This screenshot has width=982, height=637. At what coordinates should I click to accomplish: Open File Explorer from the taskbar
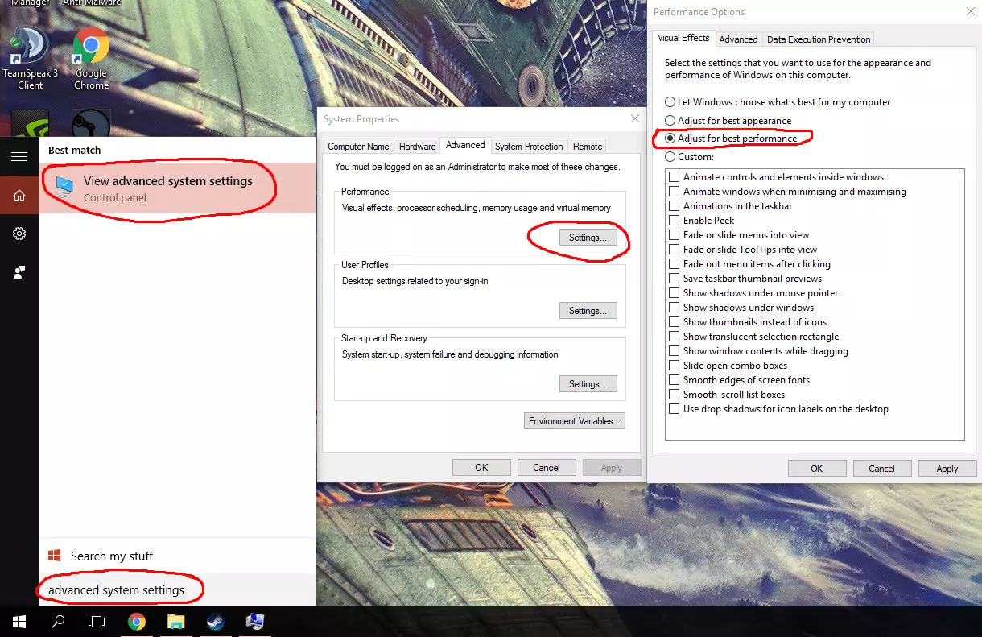tap(176, 622)
